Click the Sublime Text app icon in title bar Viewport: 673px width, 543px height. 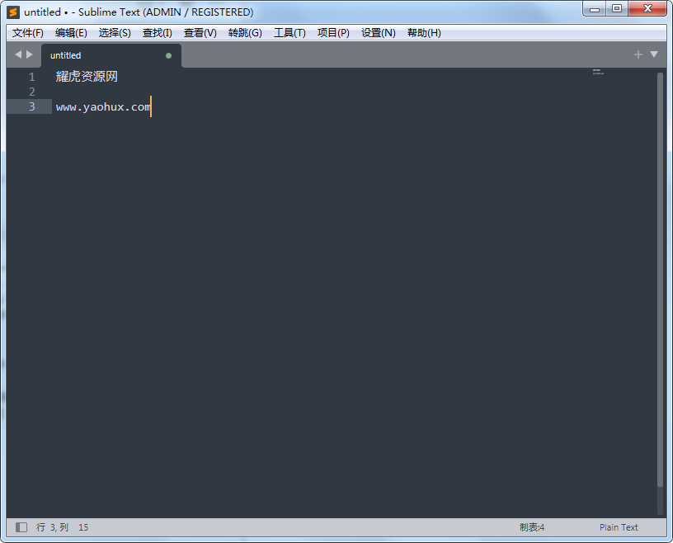click(13, 12)
